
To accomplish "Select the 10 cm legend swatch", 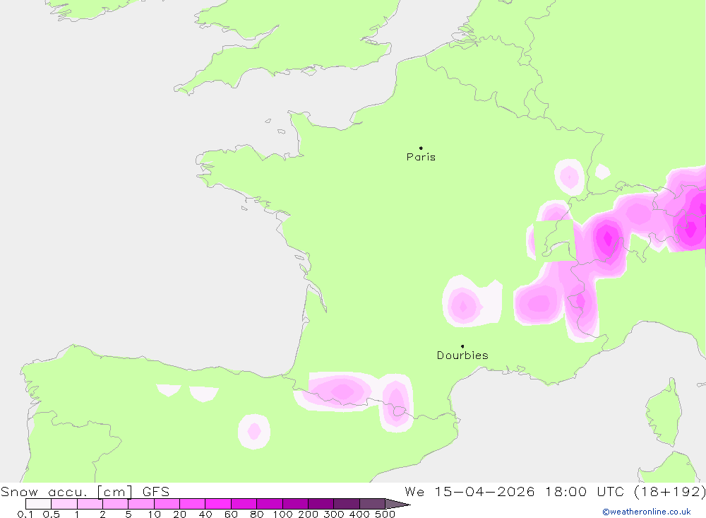I will click(167, 504).
